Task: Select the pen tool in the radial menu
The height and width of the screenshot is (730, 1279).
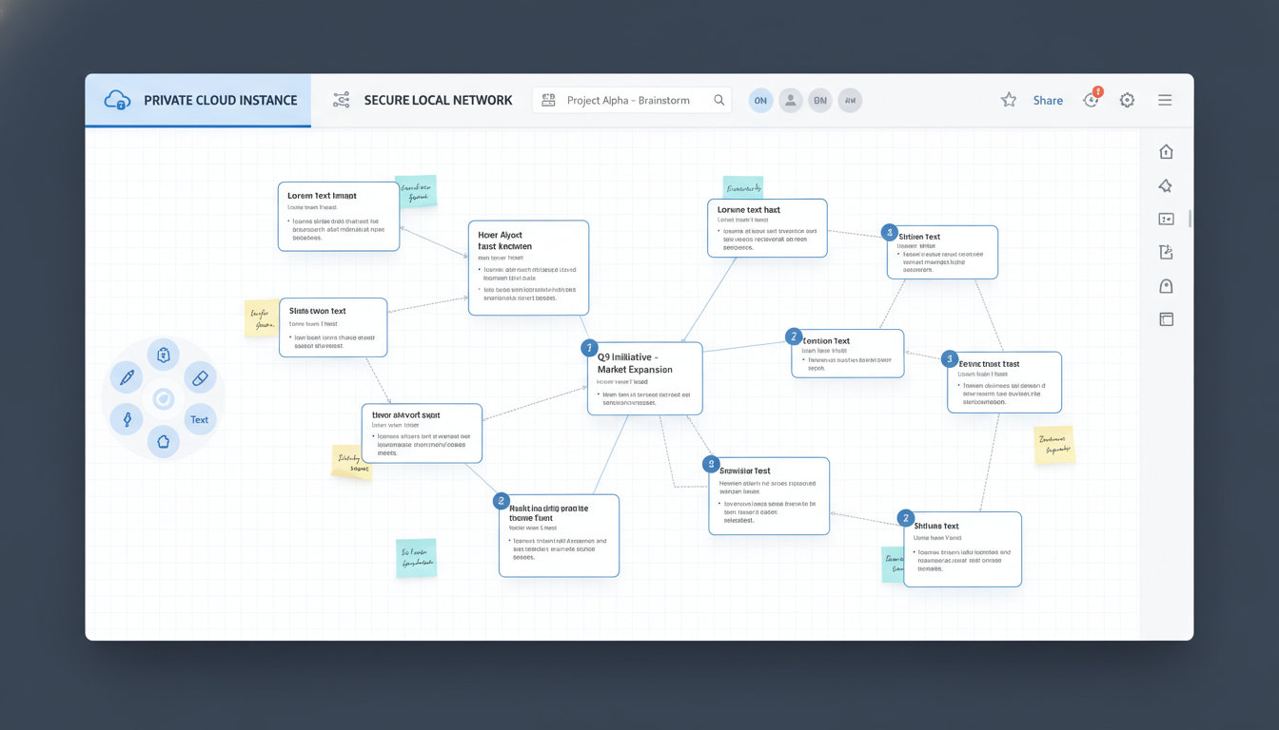Action: [127, 378]
